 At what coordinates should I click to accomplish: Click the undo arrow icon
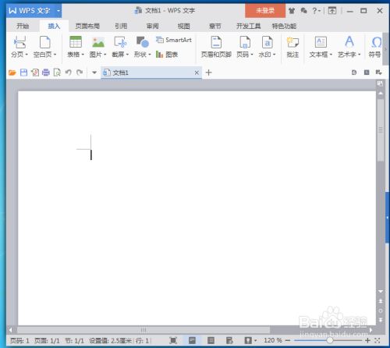tap(69, 73)
